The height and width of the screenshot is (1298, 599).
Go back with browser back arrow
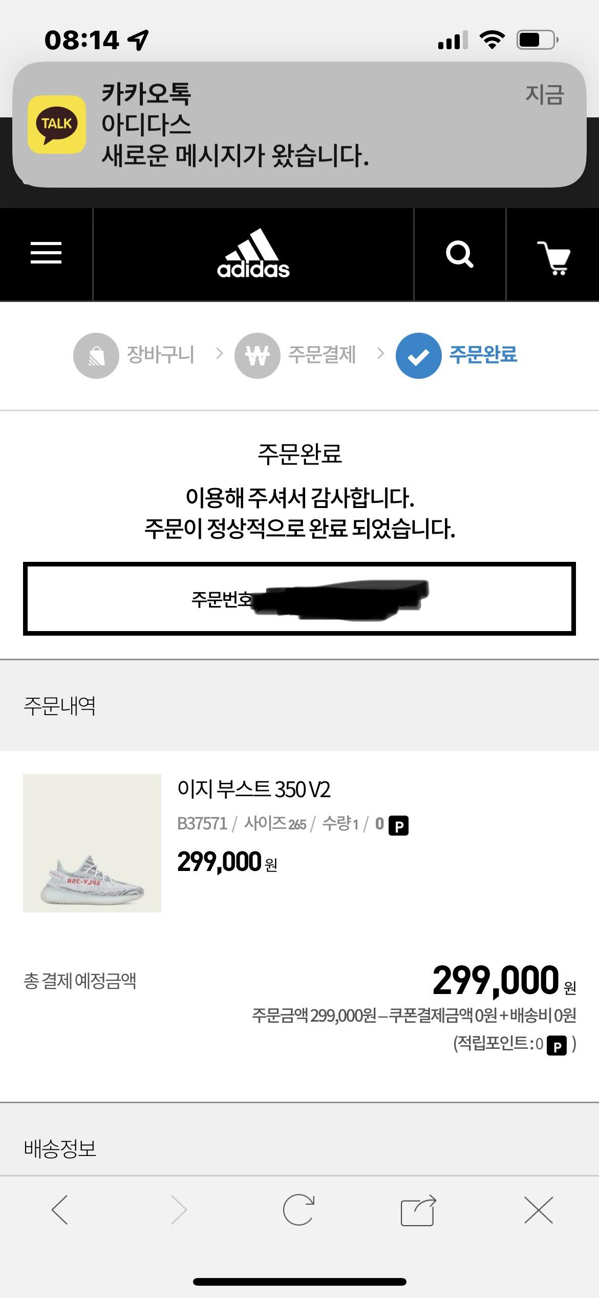coord(60,1210)
